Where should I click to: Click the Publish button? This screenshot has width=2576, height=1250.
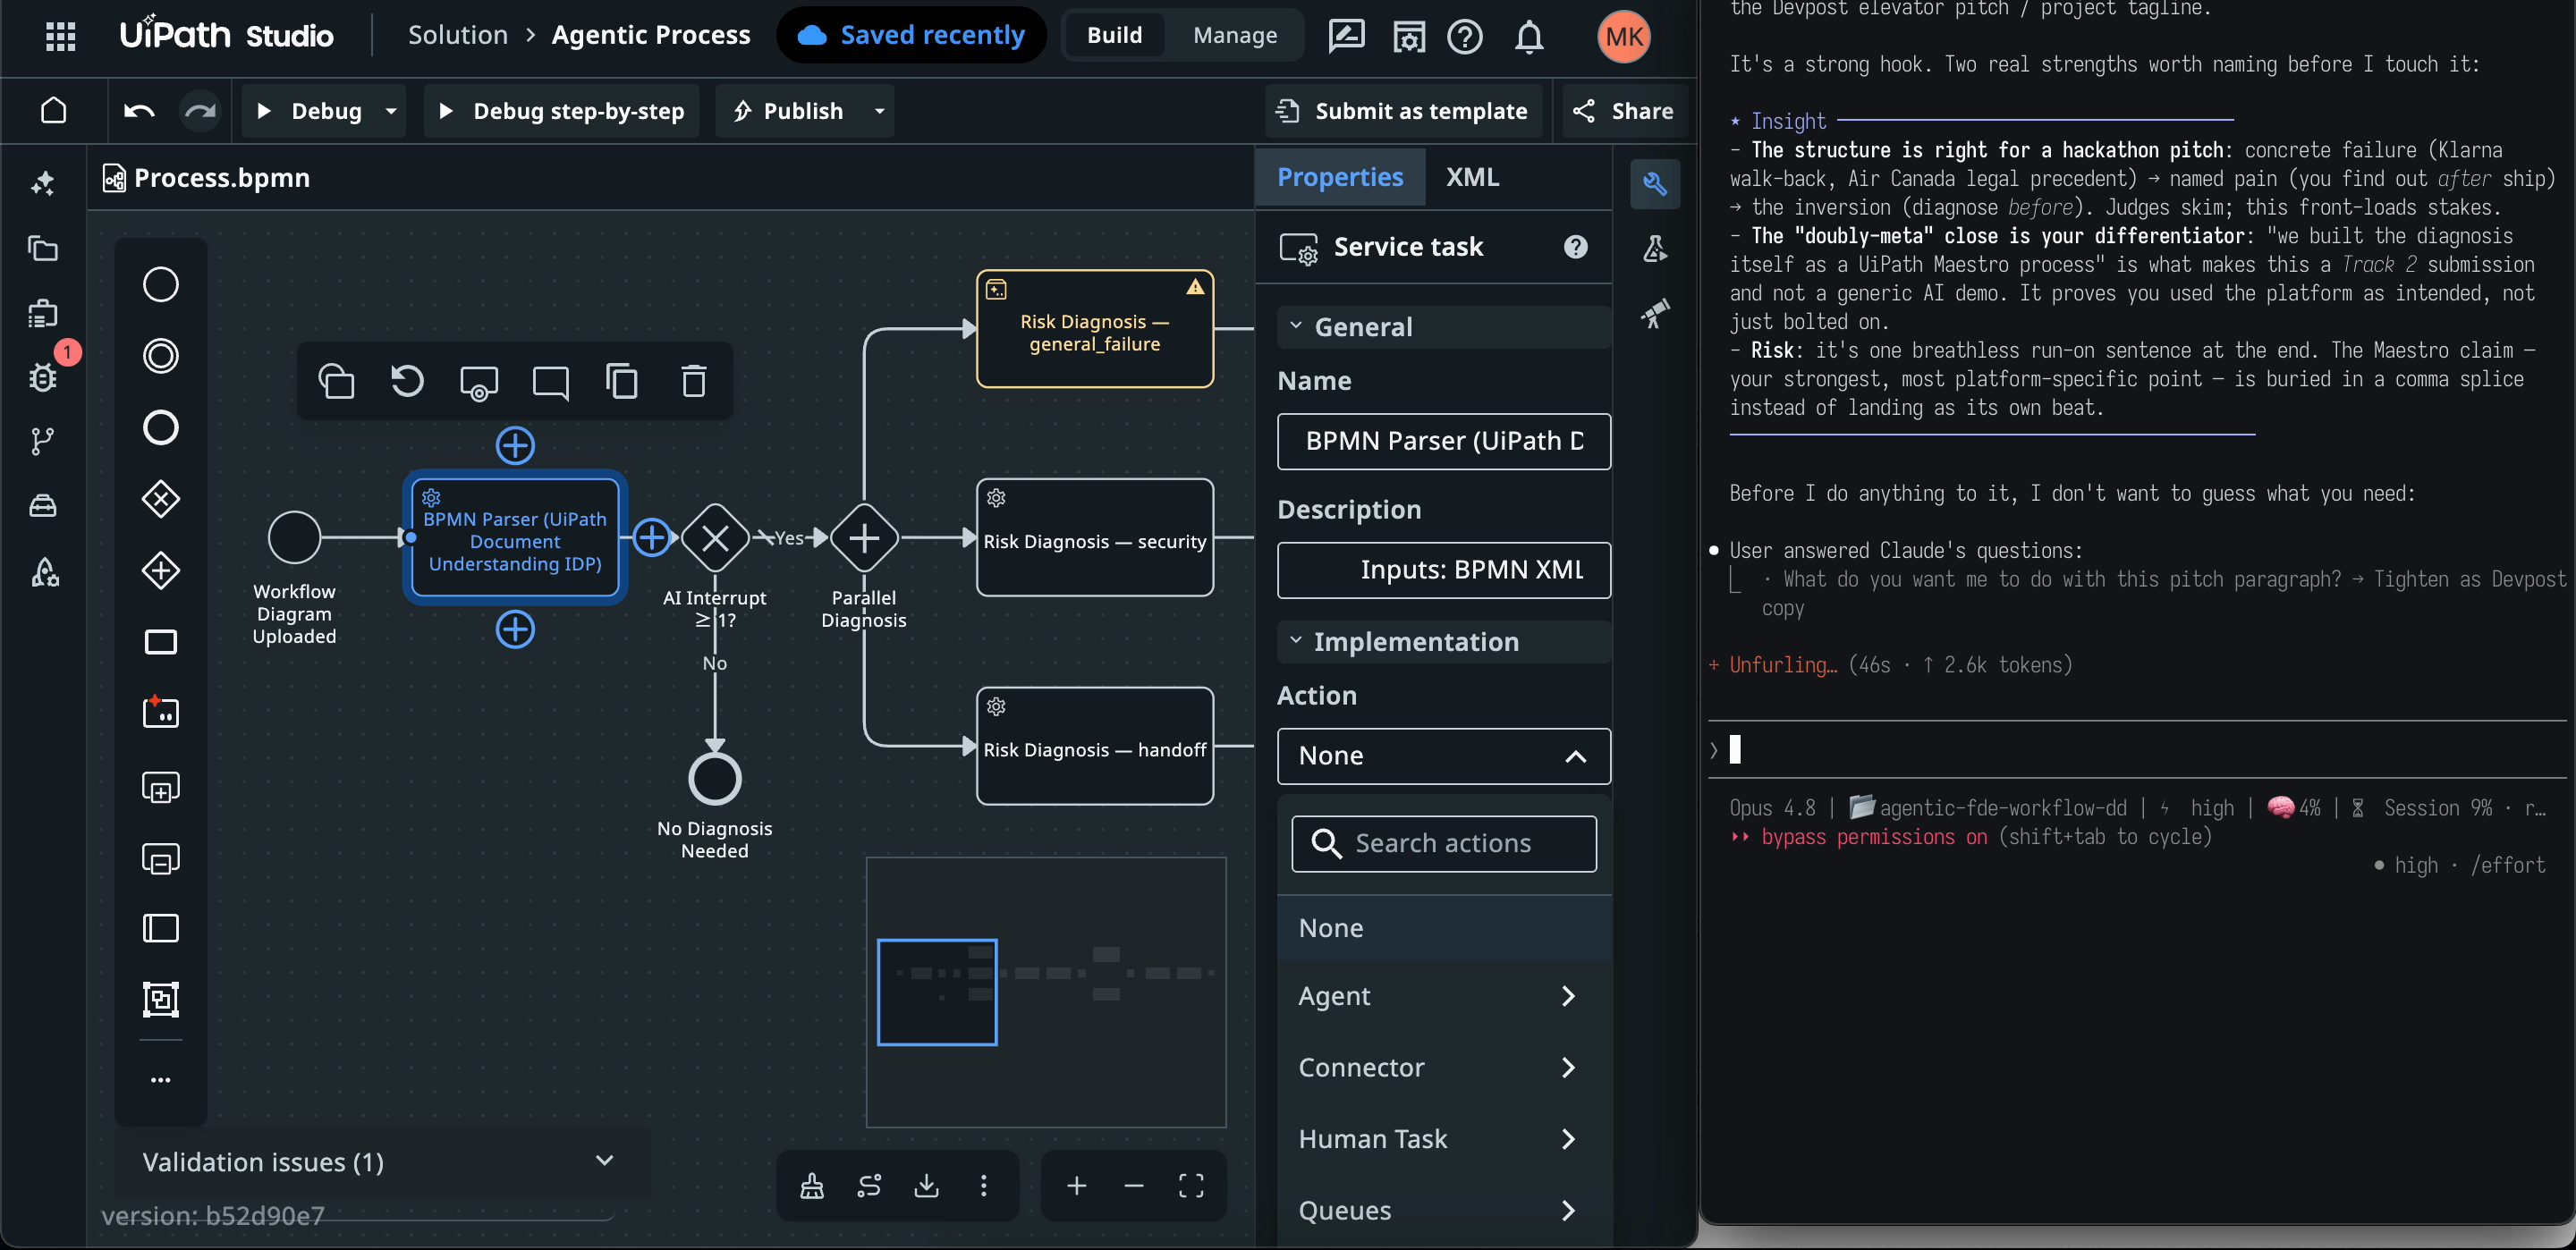click(790, 110)
